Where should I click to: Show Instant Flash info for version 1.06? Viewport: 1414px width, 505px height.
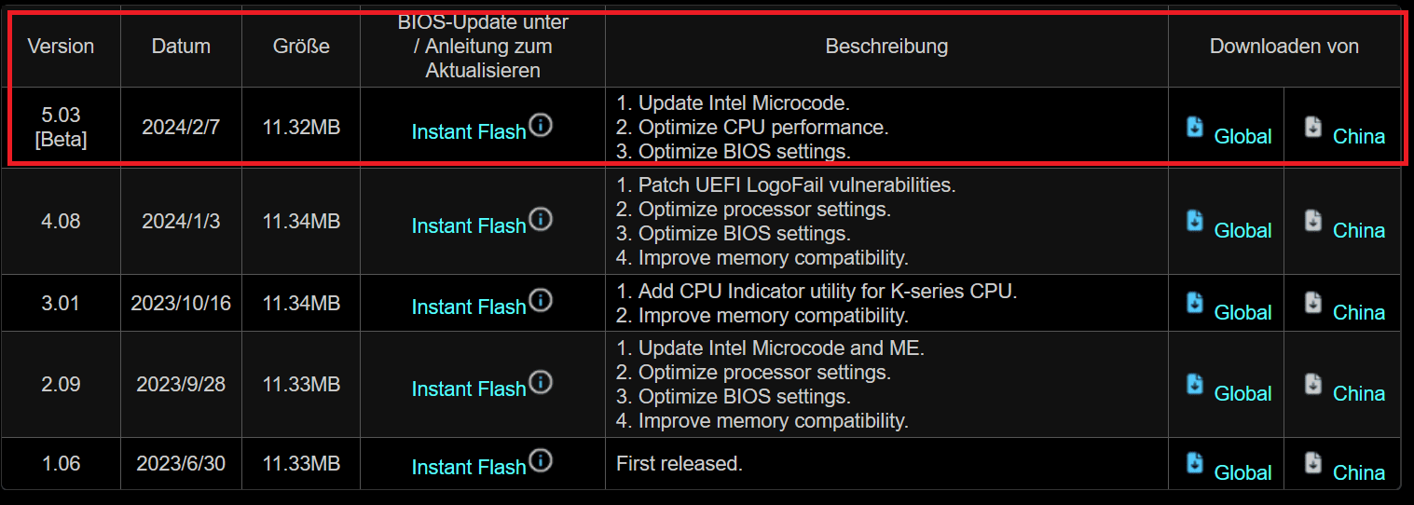(x=541, y=460)
